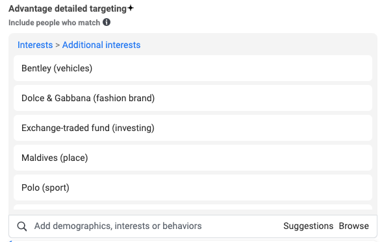Image resolution: width=382 pixels, height=242 pixels.
Task: Click empty space right of Bentley row
Action: 231,68
